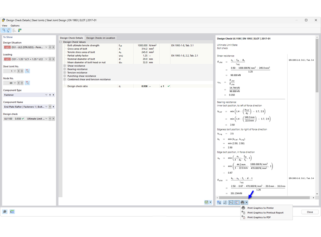Go to next Design check
Viewport: 321px width, 237px height.
[x=54, y=119]
